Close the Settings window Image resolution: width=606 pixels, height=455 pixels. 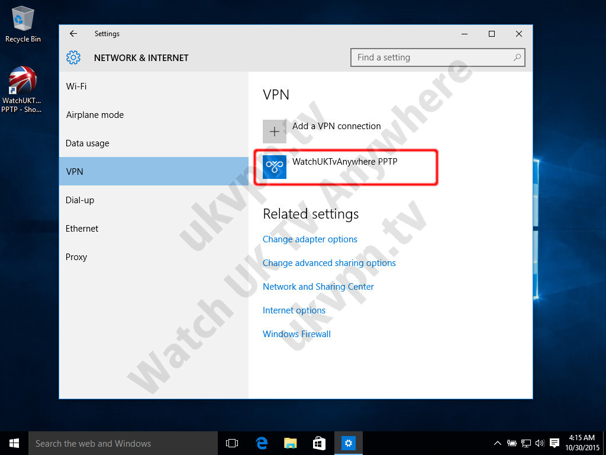519,34
